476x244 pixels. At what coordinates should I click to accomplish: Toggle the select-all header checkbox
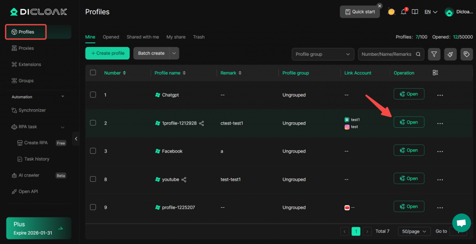(x=93, y=73)
